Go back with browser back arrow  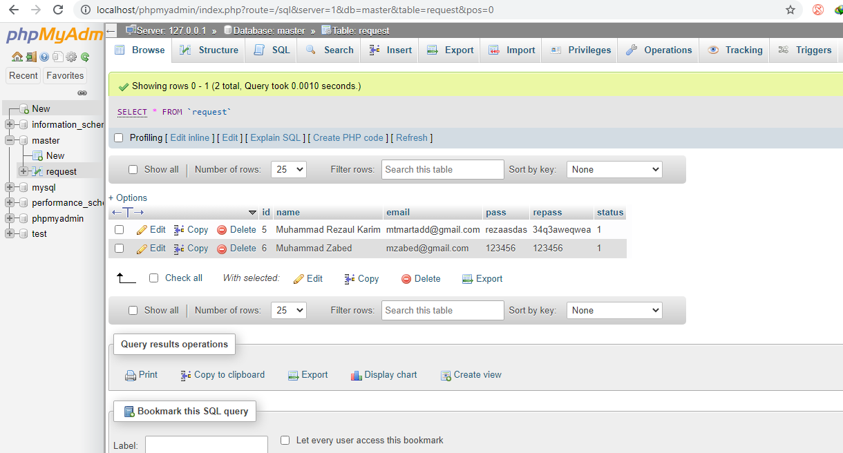click(14, 10)
